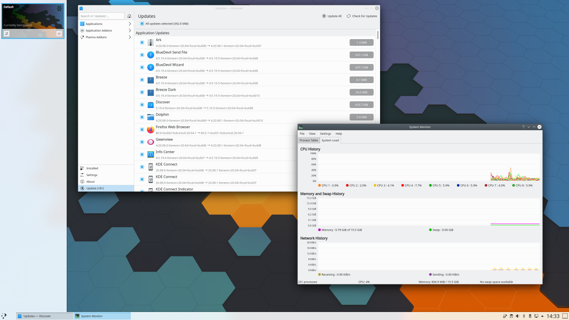Click the Discover window title bar app icon
This screenshot has width=569, height=320.
tap(81, 8)
